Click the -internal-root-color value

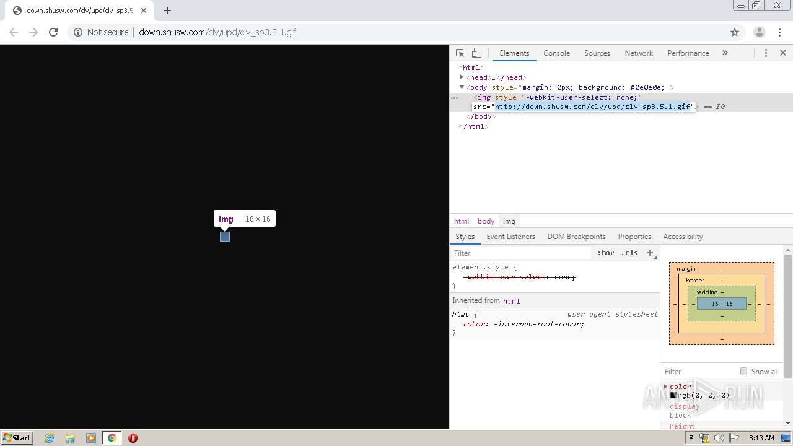[538, 324]
